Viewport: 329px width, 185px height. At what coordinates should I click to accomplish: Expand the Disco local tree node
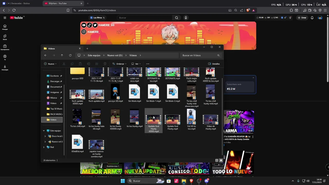[x=45, y=136]
